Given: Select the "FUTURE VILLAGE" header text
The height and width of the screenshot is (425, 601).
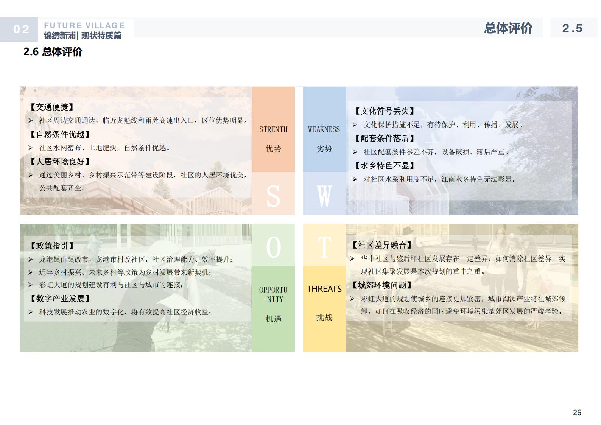Looking at the screenshot, I should click(84, 25).
